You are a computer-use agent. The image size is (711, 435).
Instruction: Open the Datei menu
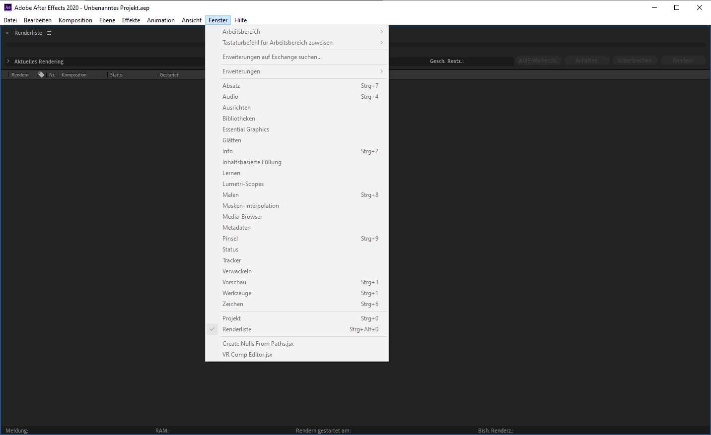coord(10,20)
